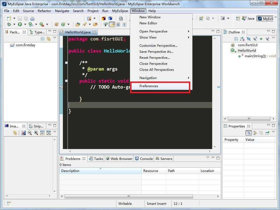
Task: Click the green Run button icon
Action: [x=20, y=24]
